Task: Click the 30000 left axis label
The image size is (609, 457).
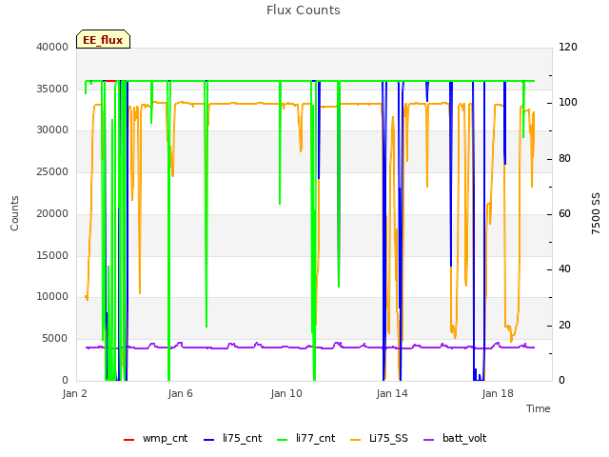Action: pos(52,130)
